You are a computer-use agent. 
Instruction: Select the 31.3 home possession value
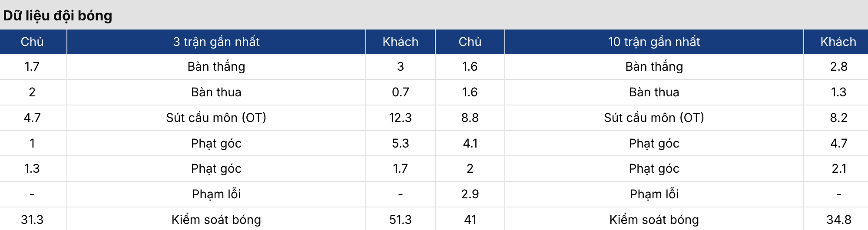coord(32,220)
